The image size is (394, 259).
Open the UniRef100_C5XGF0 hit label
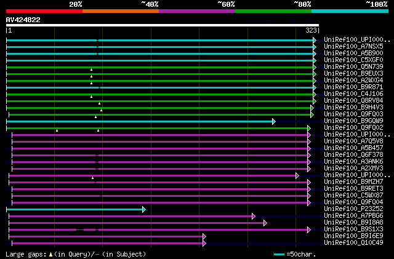[353, 60]
